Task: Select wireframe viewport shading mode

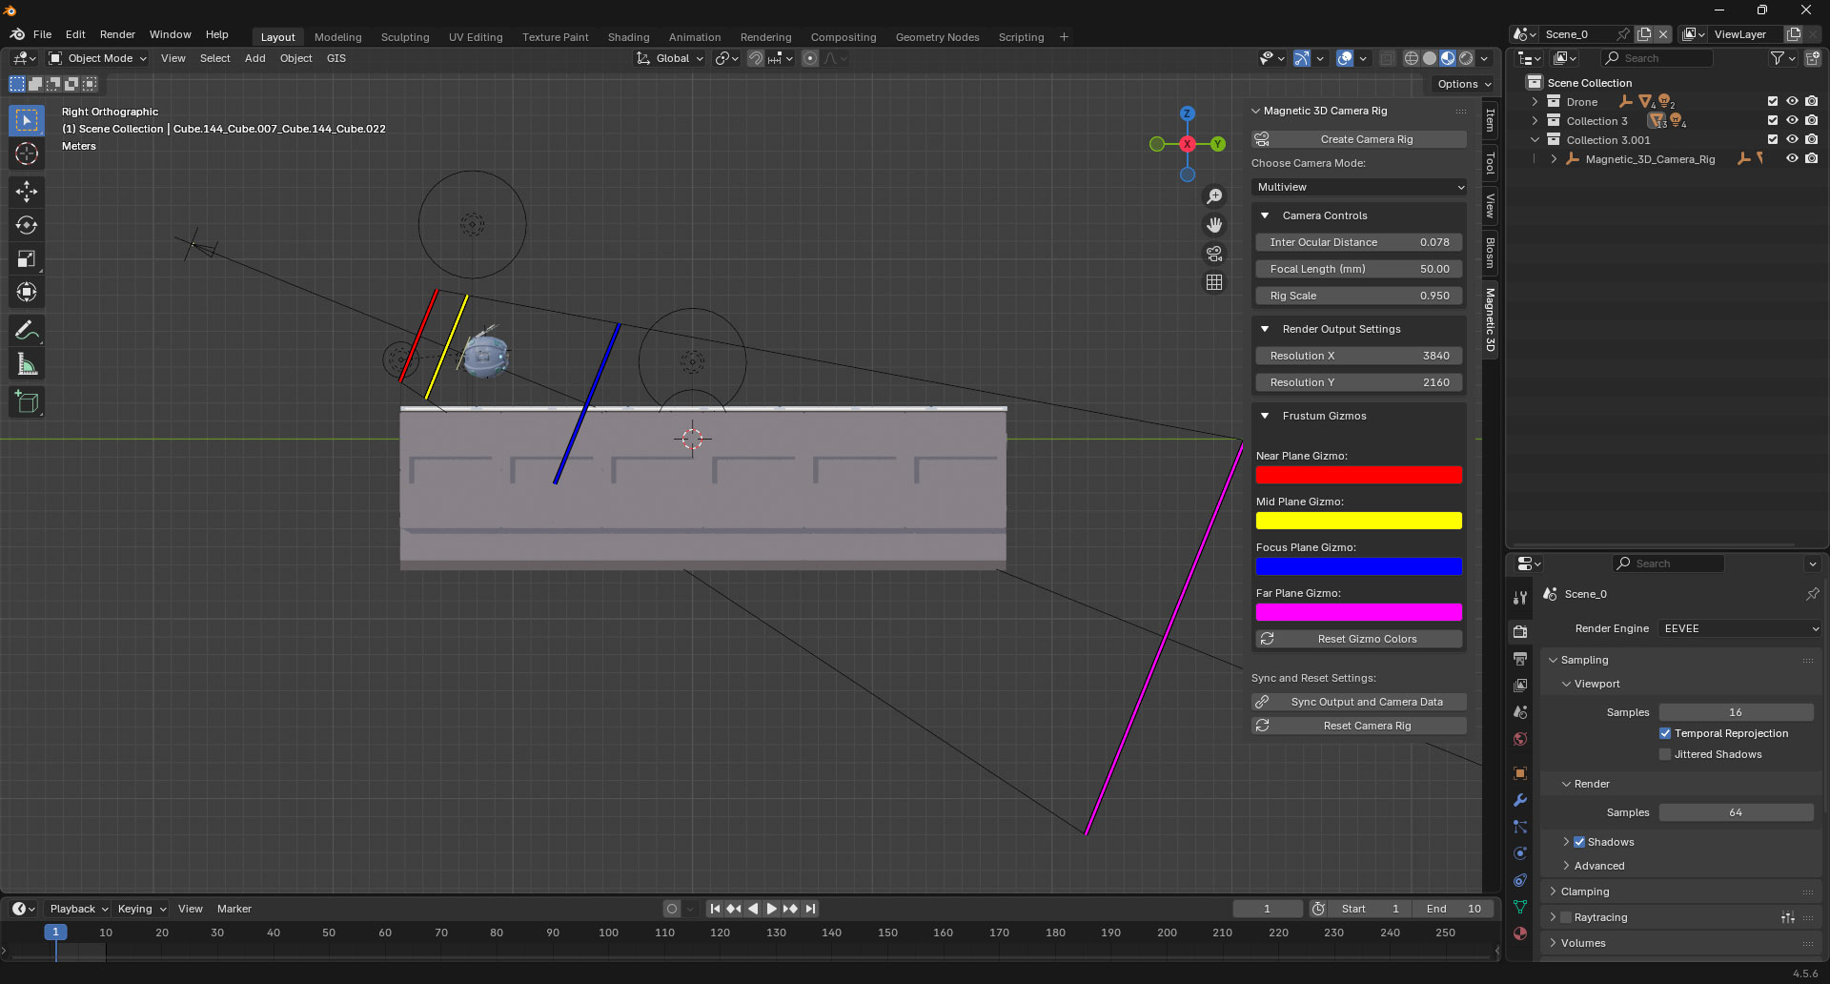Action: 1412,58
